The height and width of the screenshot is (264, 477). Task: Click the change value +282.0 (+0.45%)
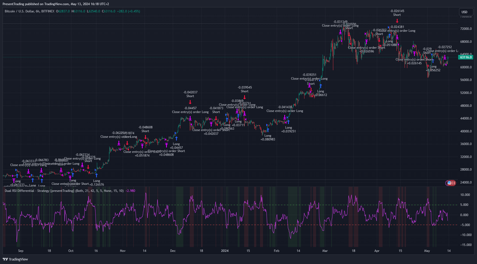[128, 11]
